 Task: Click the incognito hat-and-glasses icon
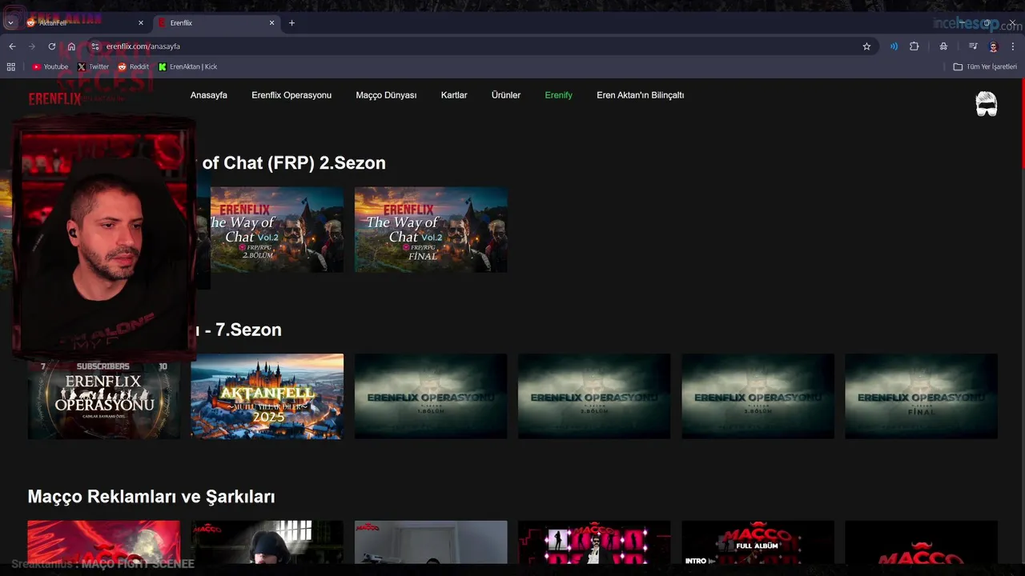tap(943, 46)
